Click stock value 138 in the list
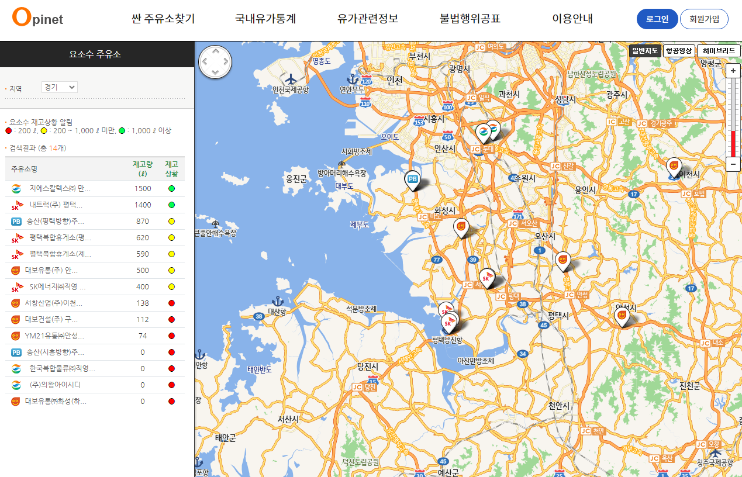Screen dimensions: 742x477 coord(142,303)
